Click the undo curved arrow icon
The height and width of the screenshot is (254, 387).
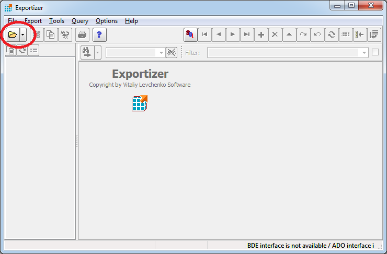(x=317, y=35)
